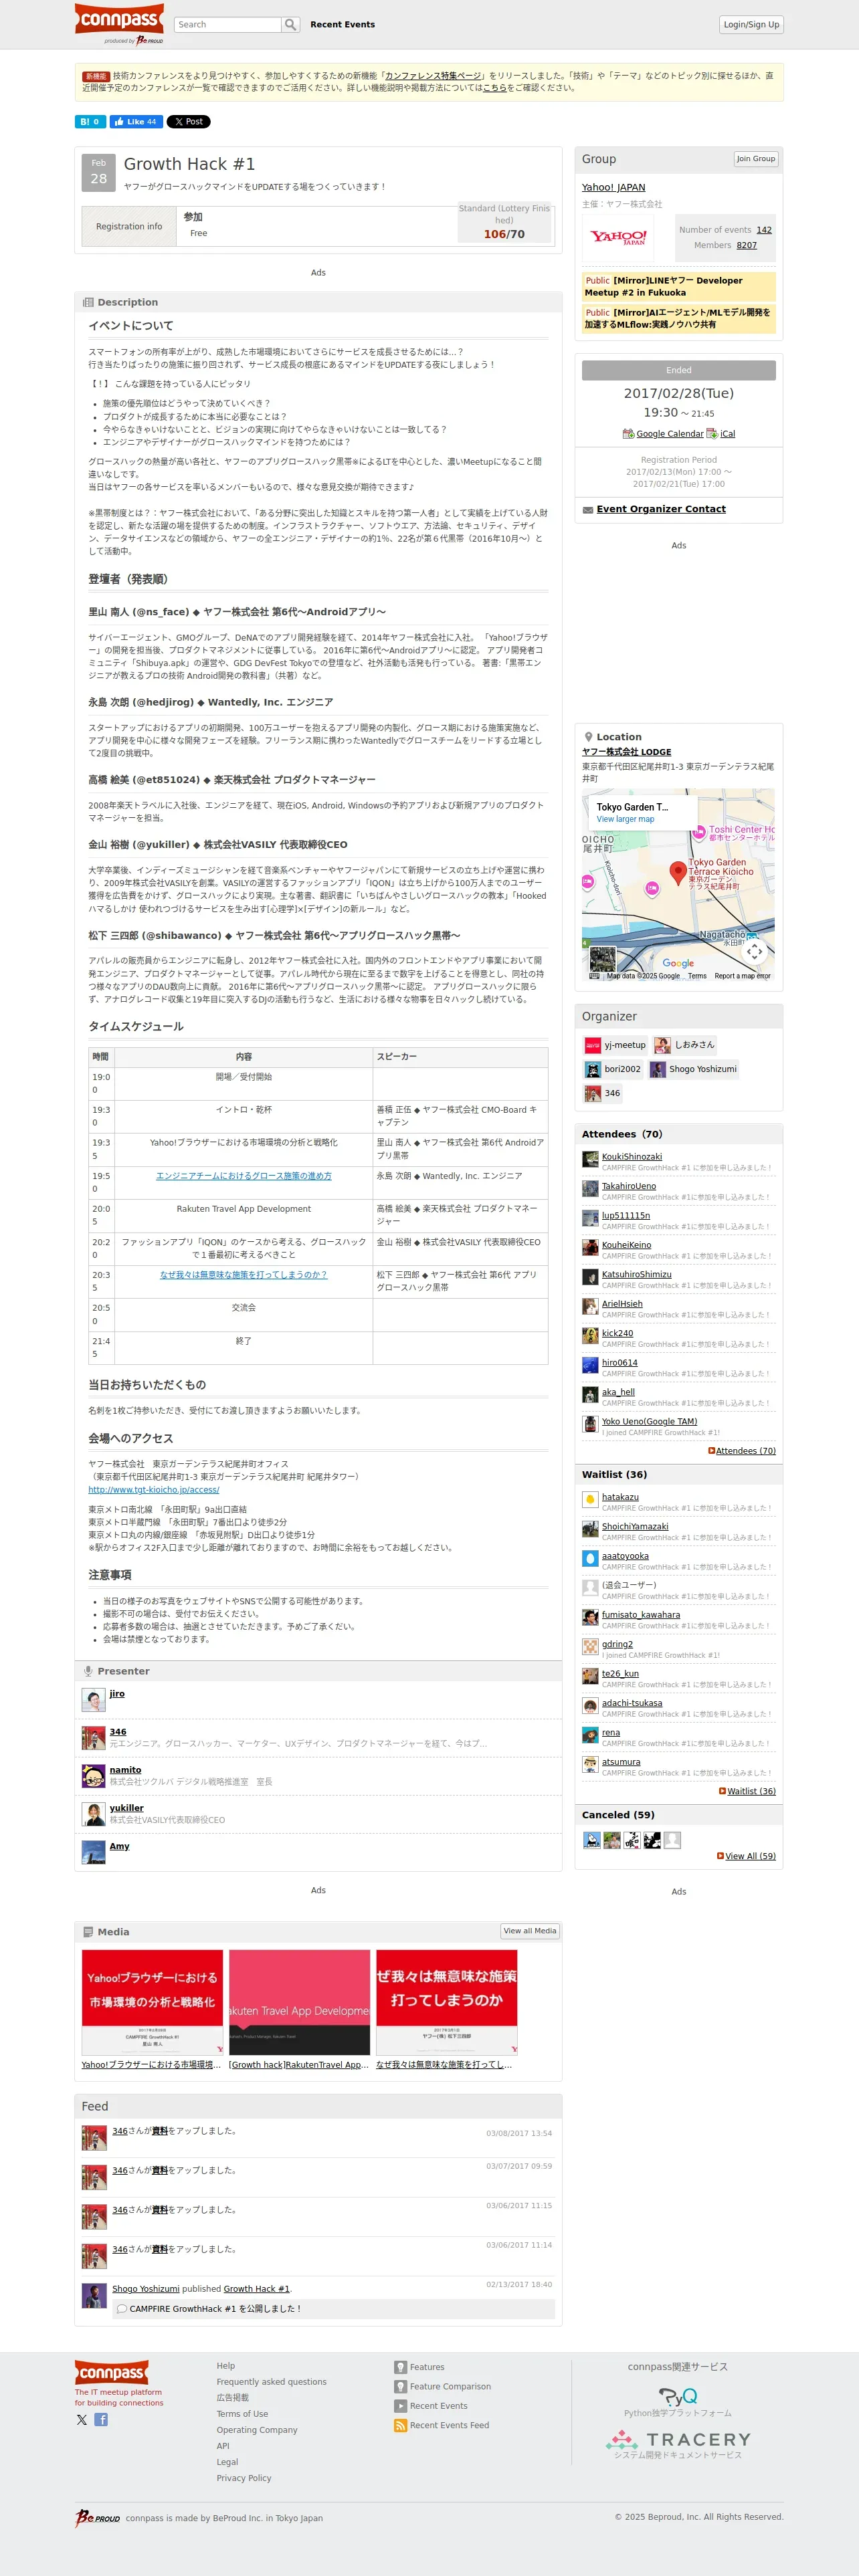The image size is (859, 2576).
Task: Click presenter yukiller's avatar
Action: pos(93,1814)
